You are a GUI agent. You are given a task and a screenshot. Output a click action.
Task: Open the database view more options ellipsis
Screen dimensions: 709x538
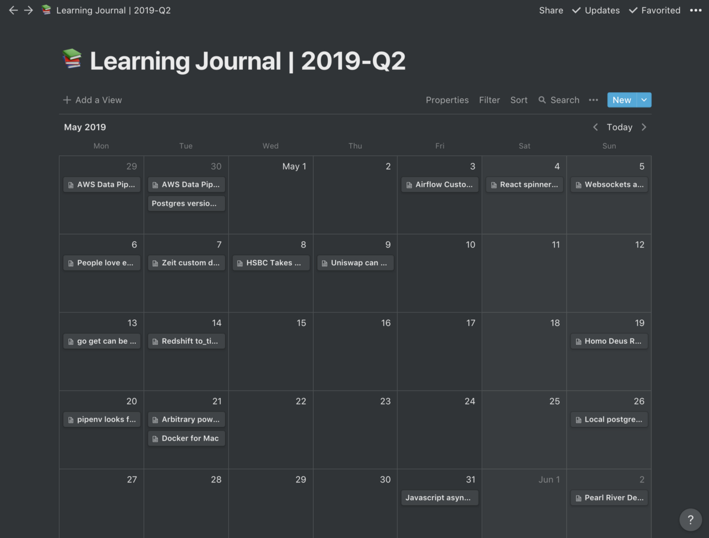(593, 100)
